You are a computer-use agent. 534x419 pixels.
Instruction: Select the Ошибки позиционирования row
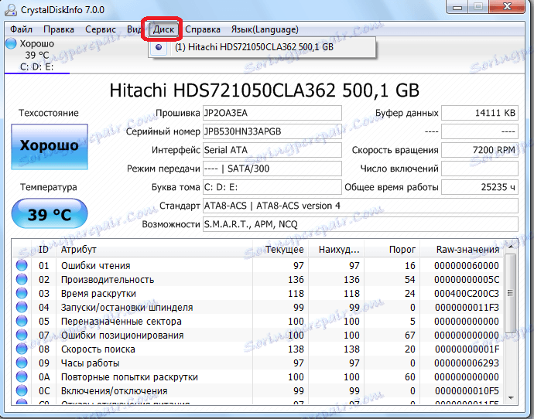pyautogui.click(x=258, y=335)
